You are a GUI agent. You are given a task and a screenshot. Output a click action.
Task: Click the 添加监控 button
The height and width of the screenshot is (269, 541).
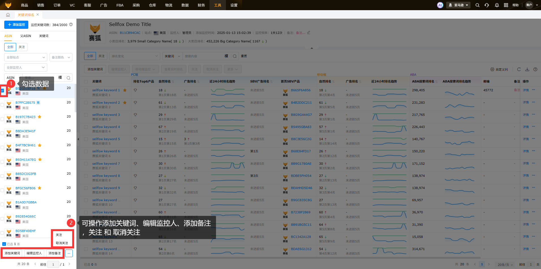[x=16, y=25]
